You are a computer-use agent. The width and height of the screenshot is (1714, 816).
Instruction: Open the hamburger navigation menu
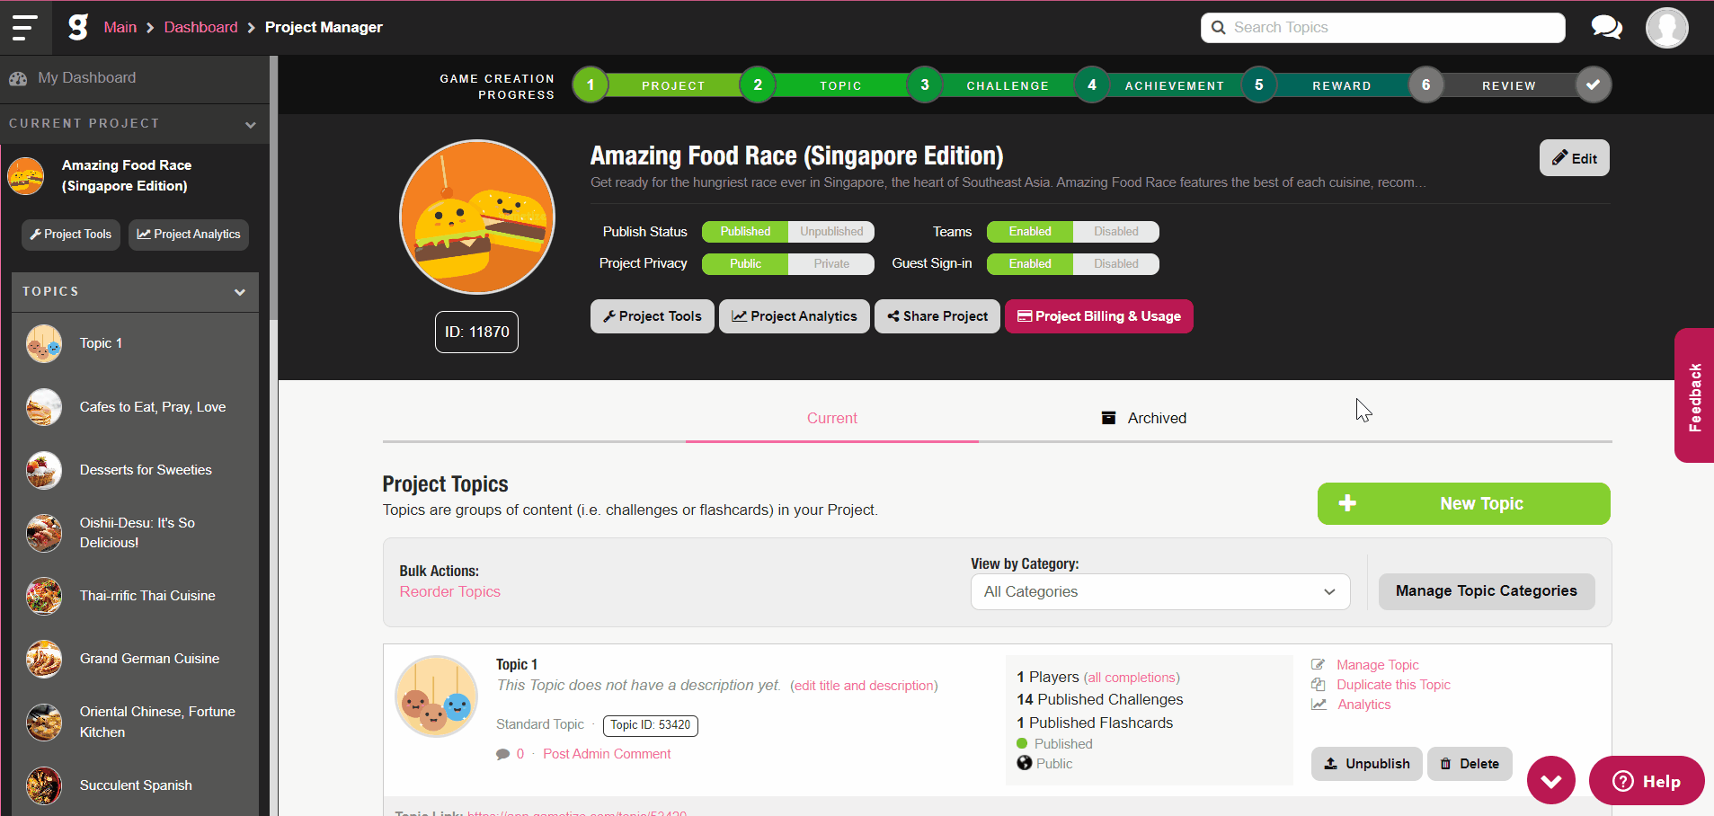24,28
